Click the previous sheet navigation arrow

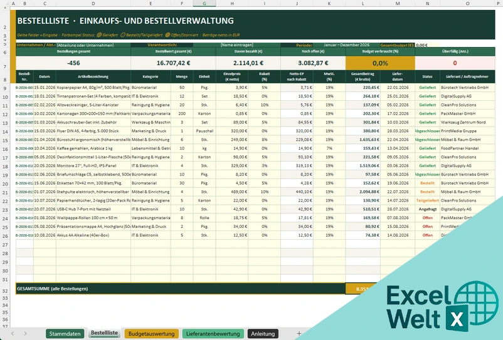(13, 334)
